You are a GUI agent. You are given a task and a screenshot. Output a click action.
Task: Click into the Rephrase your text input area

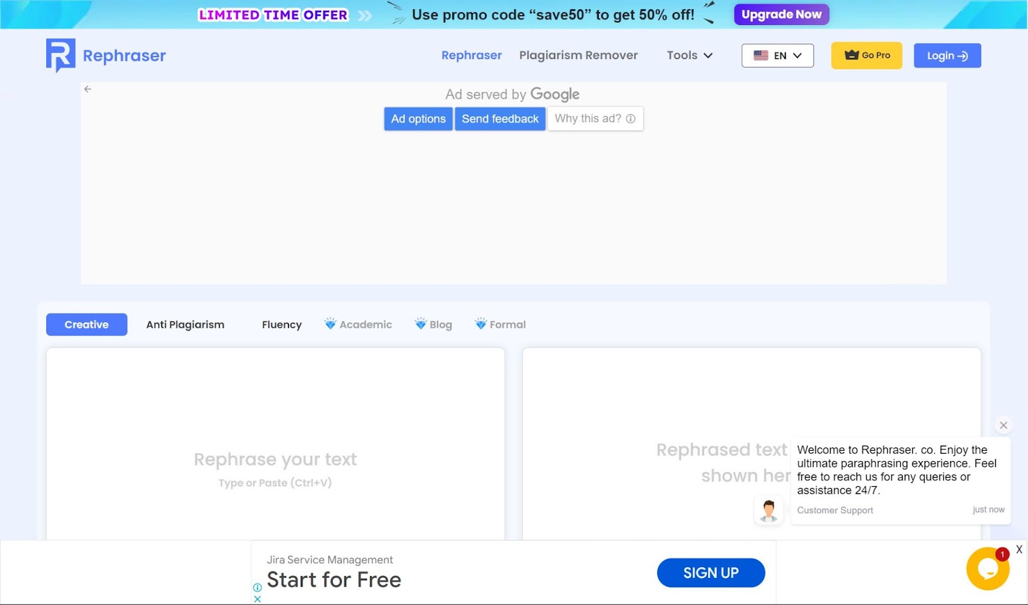point(275,444)
